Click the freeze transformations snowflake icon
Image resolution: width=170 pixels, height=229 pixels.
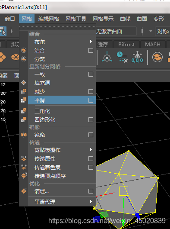[137, 57]
